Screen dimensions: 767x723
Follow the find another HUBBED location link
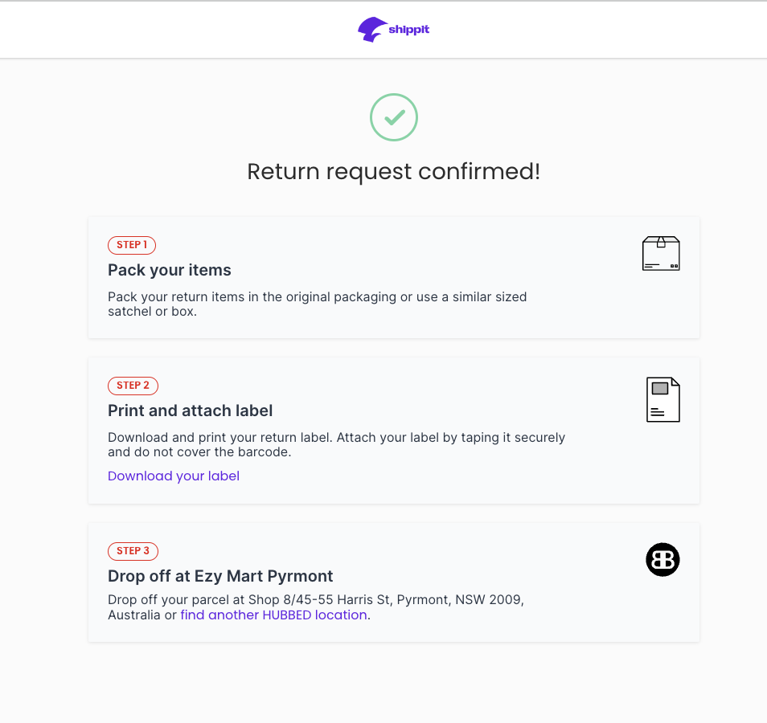click(273, 615)
